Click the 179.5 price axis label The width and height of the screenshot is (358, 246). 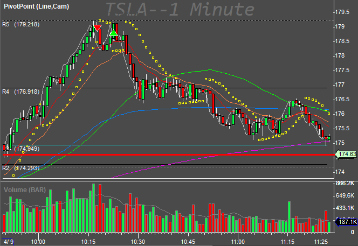[x=342, y=12]
